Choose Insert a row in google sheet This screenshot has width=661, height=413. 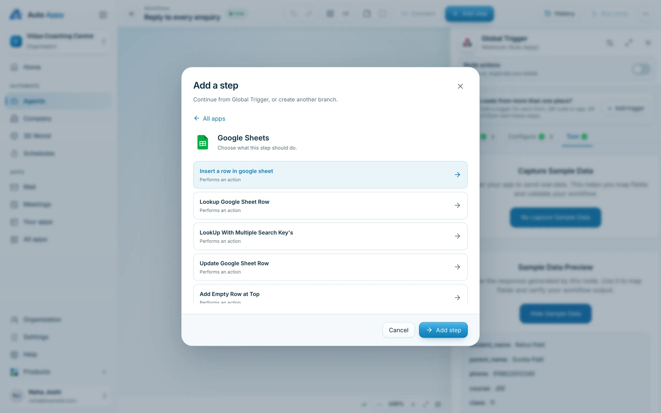[x=330, y=175]
